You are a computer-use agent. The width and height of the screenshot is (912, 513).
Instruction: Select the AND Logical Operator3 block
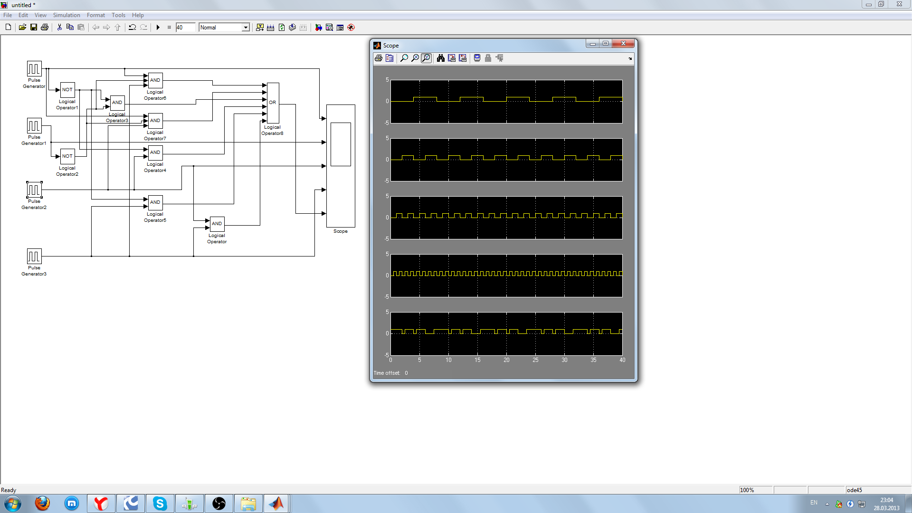(117, 103)
